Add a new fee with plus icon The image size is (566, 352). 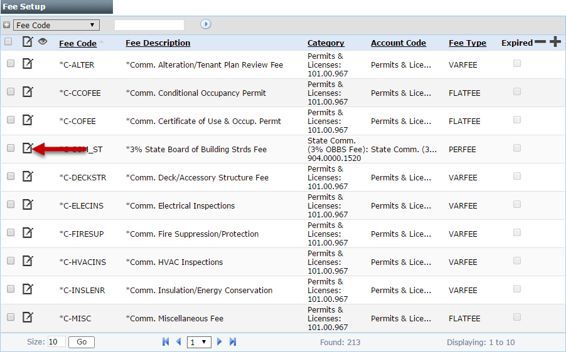click(x=555, y=42)
